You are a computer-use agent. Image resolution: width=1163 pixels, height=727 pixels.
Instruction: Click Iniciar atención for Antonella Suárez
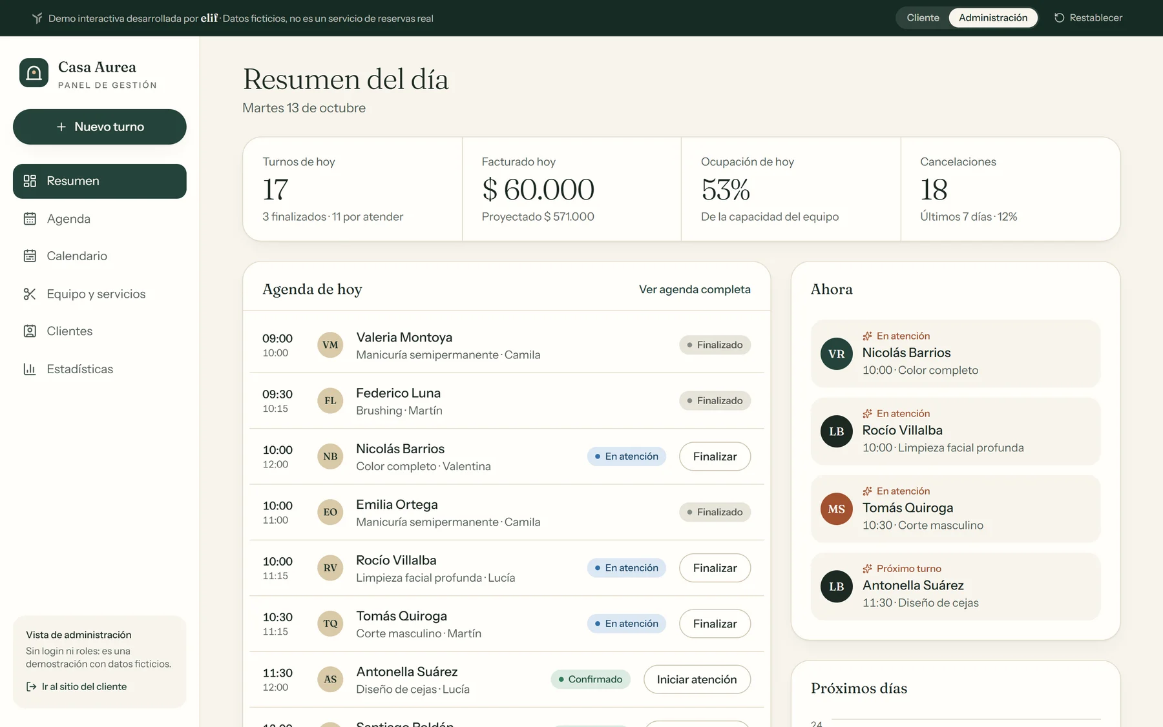click(697, 679)
